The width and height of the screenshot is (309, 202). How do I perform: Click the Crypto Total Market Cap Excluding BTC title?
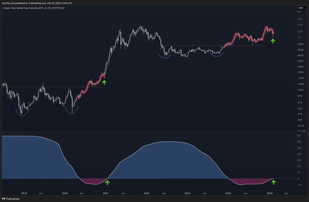[33, 8]
